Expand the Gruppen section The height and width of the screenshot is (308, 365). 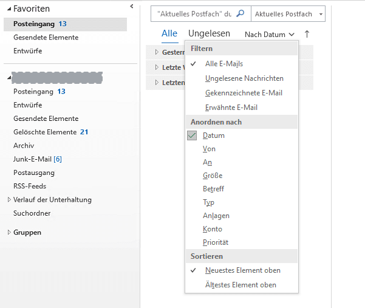[9, 233]
